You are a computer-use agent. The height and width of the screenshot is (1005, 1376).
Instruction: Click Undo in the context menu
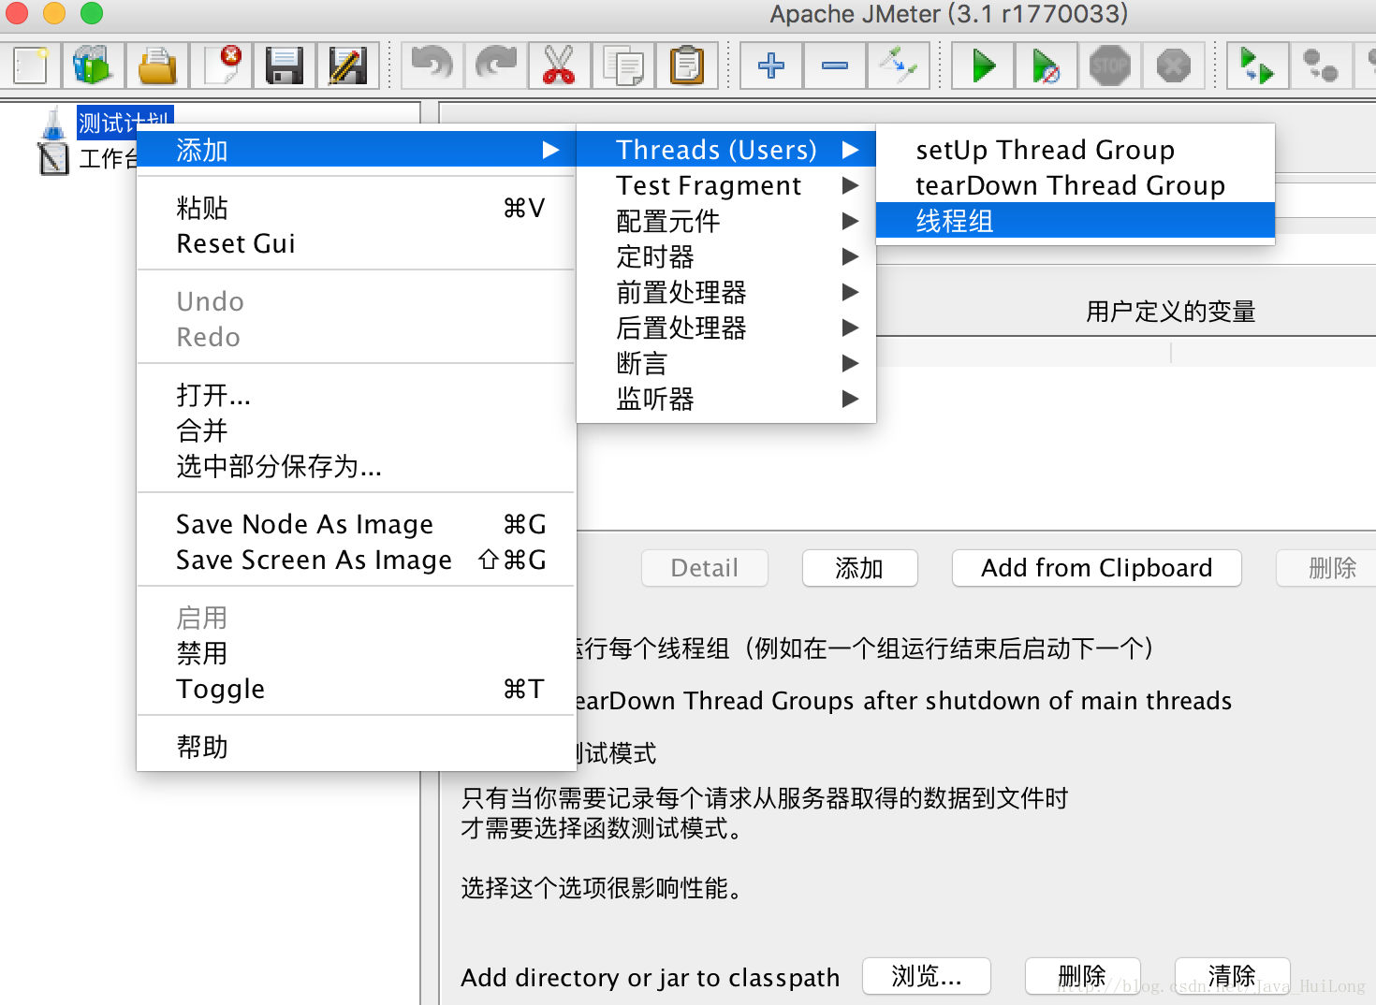[x=356, y=301]
